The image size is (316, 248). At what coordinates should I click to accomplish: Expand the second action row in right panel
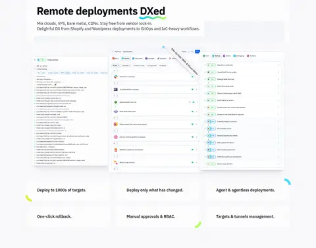[205, 72]
